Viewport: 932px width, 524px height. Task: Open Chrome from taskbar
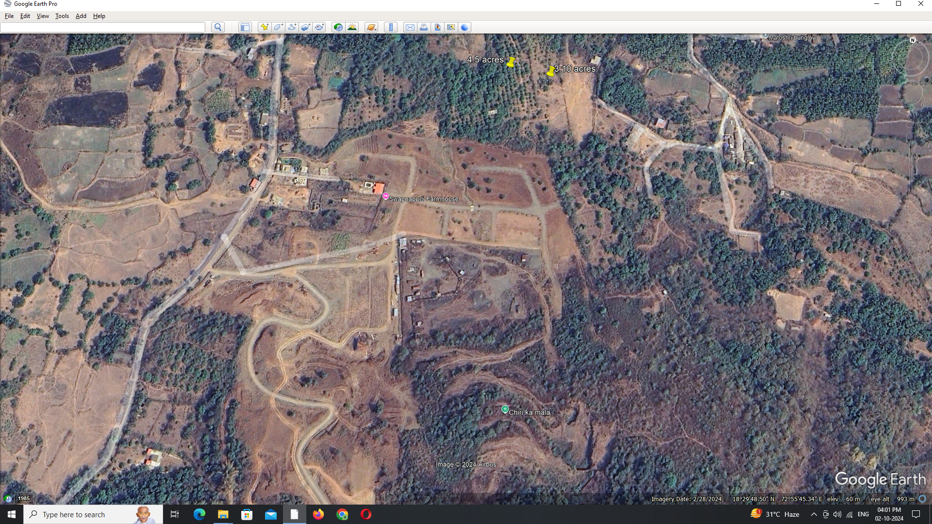click(x=342, y=514)
